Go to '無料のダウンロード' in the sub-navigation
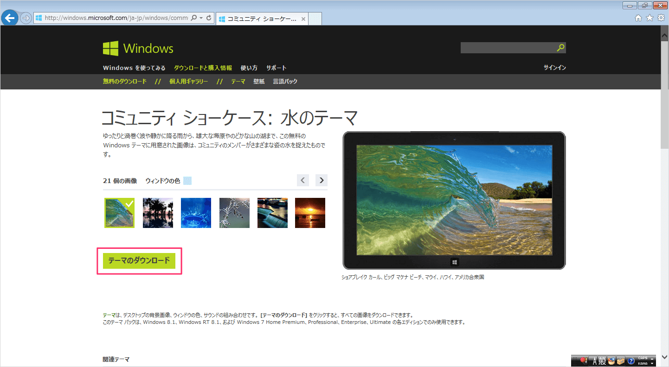This screenshot has height=367, width=669. [x=125, y=81]
